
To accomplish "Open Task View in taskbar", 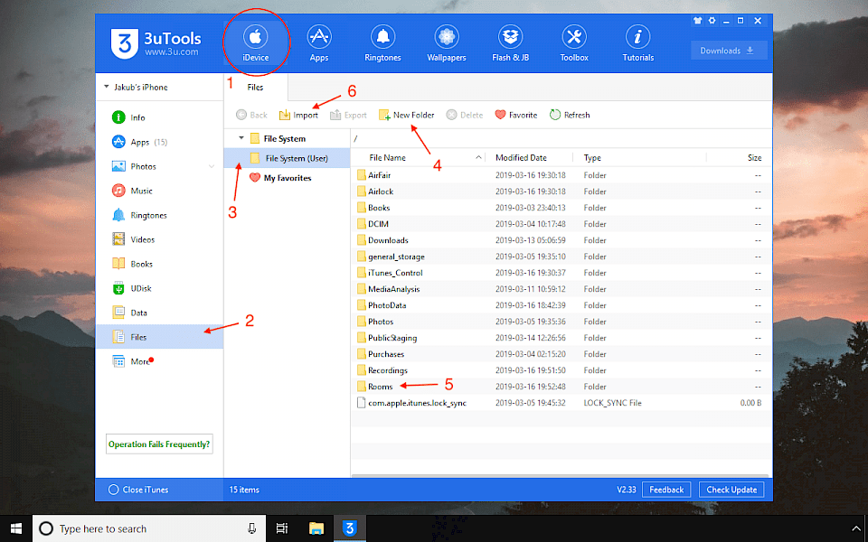I will (x=282, y=528).
